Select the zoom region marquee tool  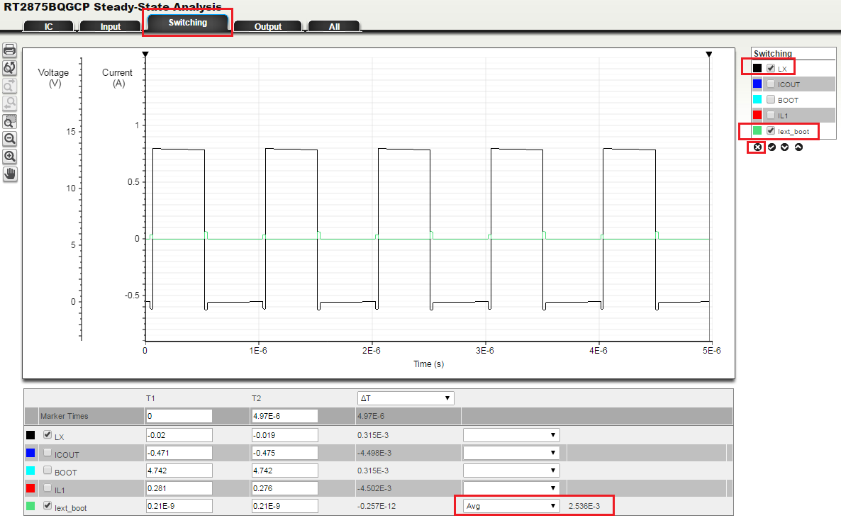pyautogui.click(x=9, y=121)
